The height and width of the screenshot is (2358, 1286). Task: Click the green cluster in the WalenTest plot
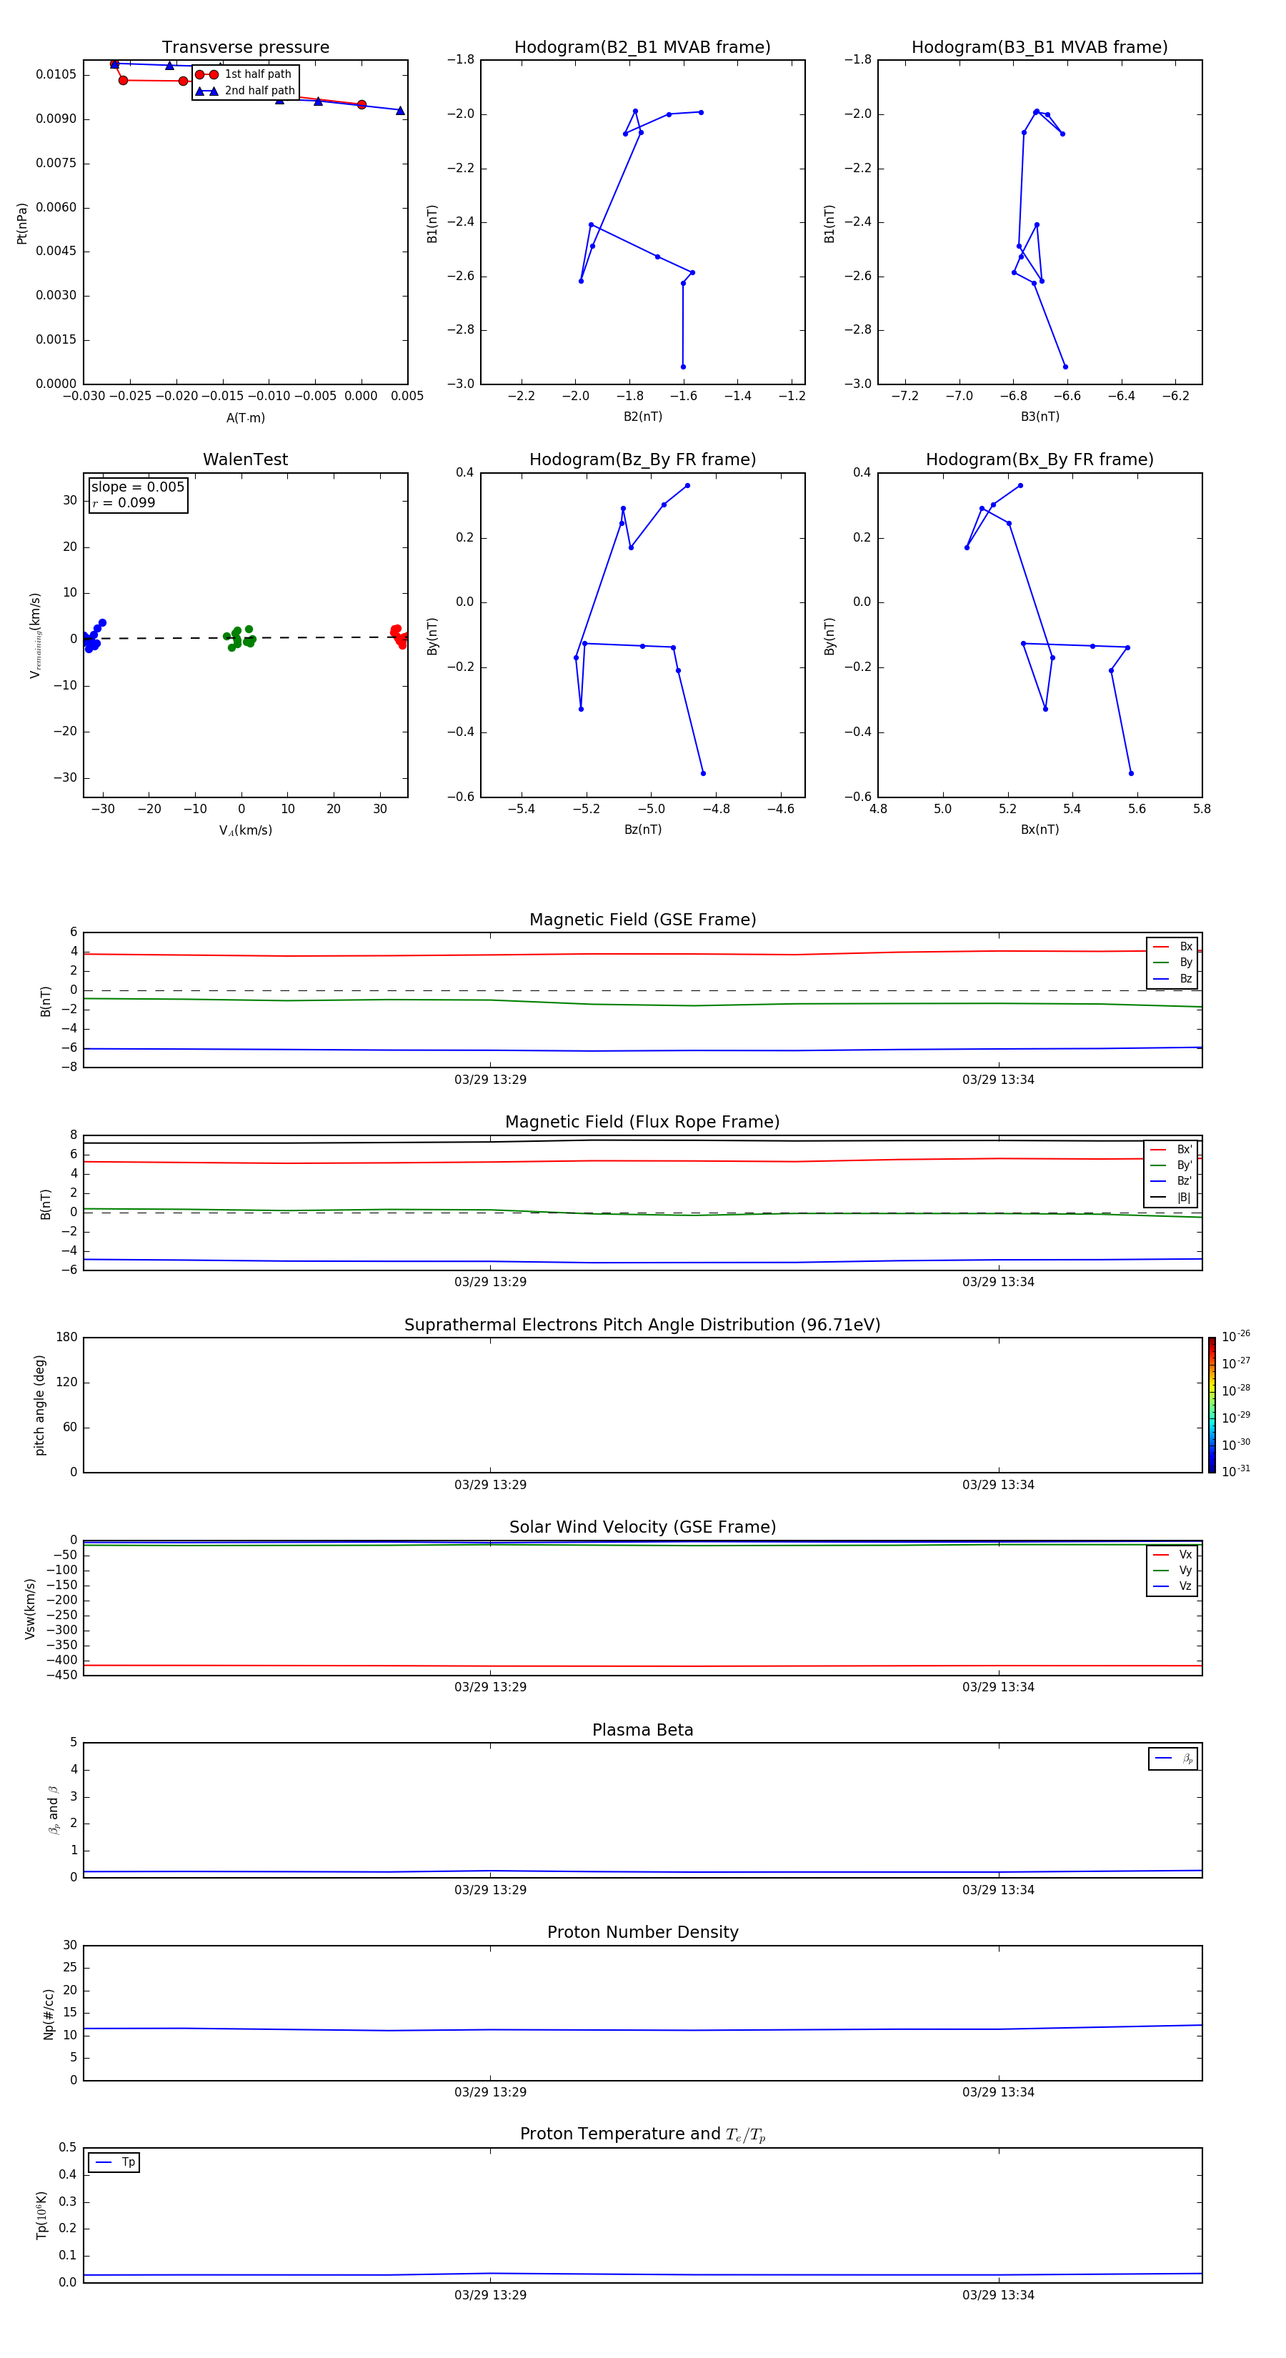240,637
